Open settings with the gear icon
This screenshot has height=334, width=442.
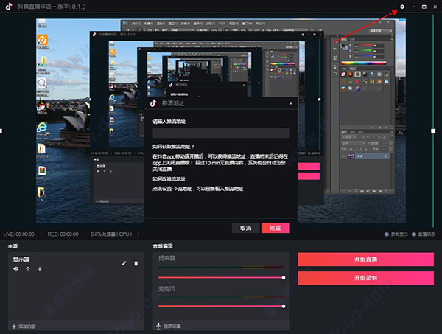coord(402,7)
